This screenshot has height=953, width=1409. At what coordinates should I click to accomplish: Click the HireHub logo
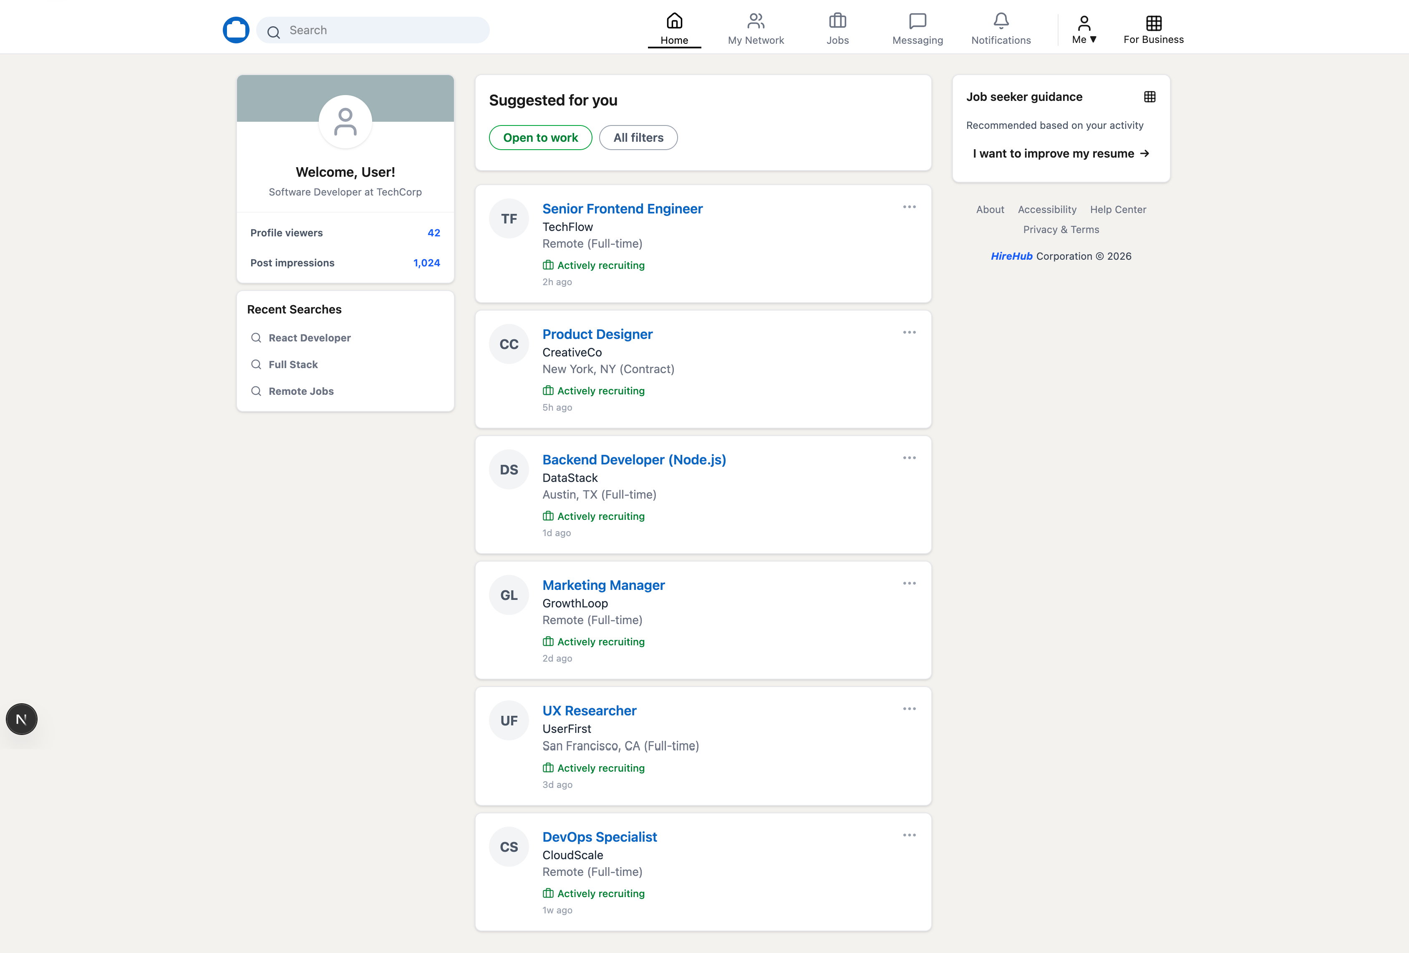pos(236,29)
